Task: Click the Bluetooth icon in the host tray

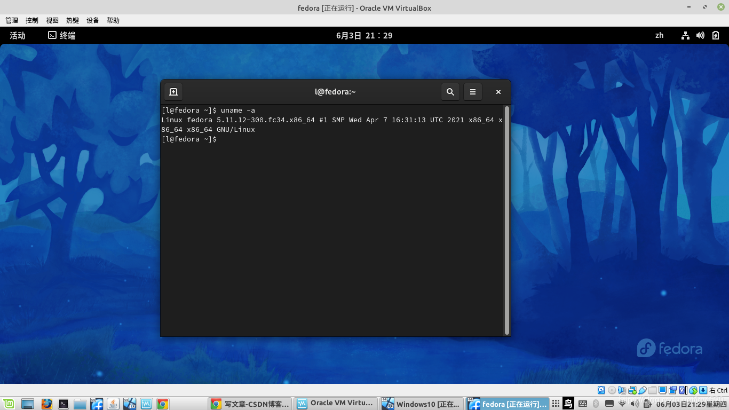Action: (596, 404)
